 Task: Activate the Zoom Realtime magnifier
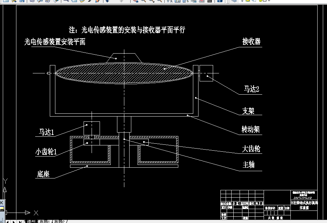point(143,1)
